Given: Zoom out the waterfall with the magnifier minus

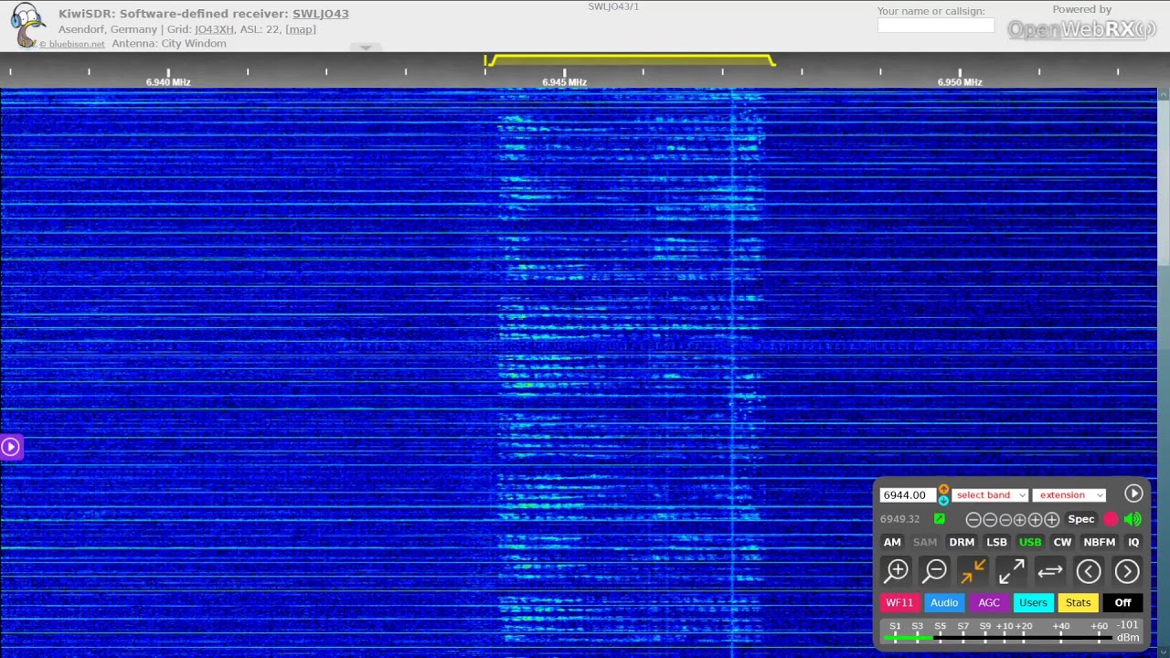Looking at the screenshot, I should (x=935, y=571).
